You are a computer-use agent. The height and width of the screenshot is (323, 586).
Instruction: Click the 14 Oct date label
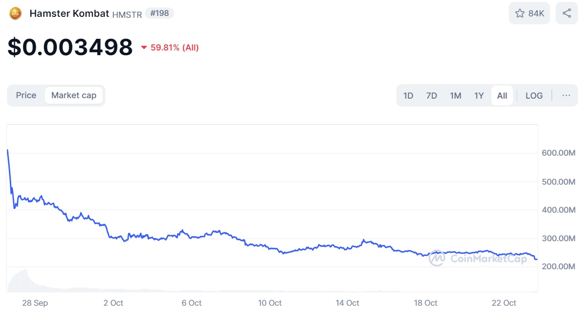(x=348, y=303)
